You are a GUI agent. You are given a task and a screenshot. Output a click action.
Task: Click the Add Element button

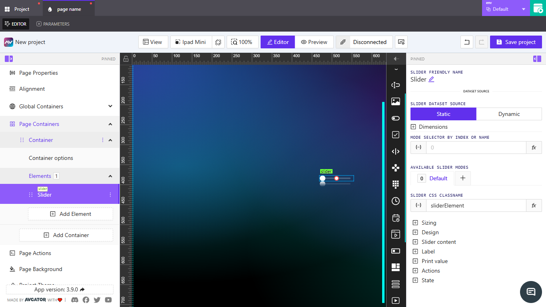pyautogui.click(x=70, y=214)
